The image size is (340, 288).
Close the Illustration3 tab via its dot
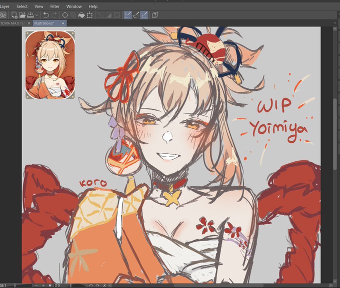(x=63, y=23)
